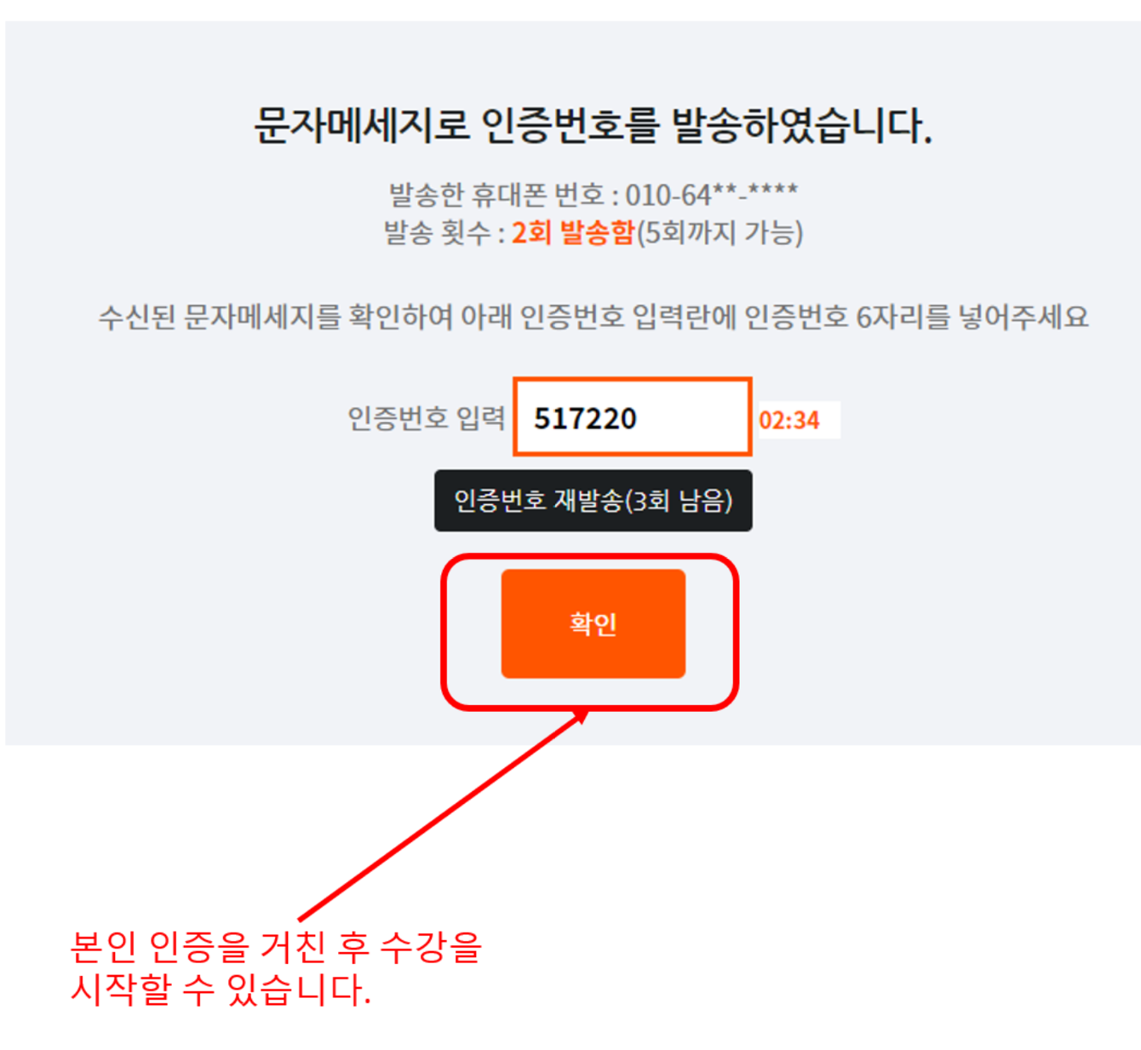Click the orange 확인 button

pos(593,623)
